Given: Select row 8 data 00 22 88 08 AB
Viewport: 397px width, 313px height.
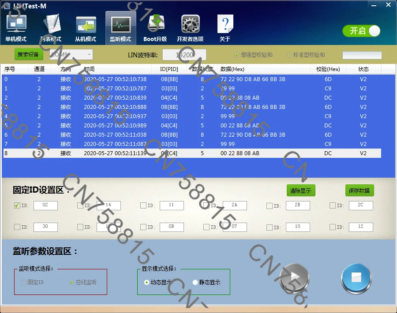Looking at the screenshot, I should [x=240, y=153].
